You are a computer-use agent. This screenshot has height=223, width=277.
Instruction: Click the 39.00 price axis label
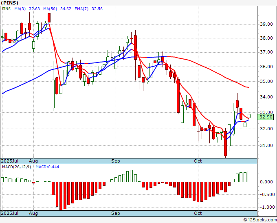tap(266, 24)
